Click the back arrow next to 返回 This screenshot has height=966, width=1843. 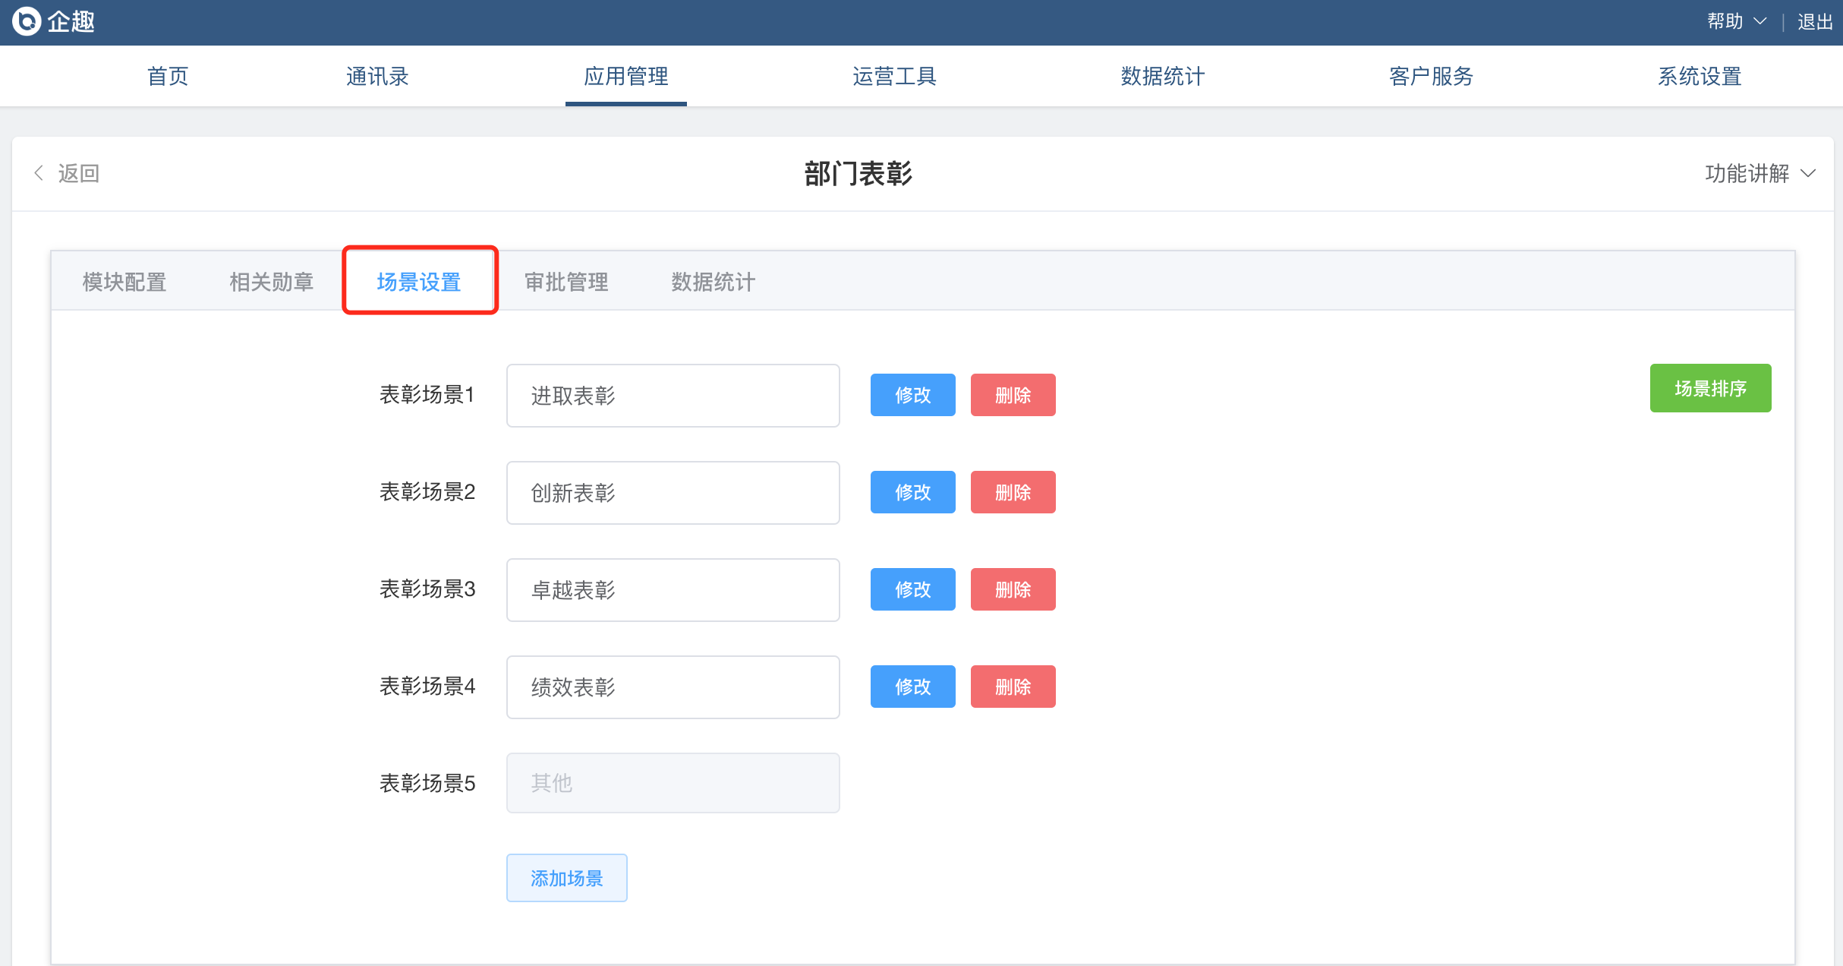(39, 173)
